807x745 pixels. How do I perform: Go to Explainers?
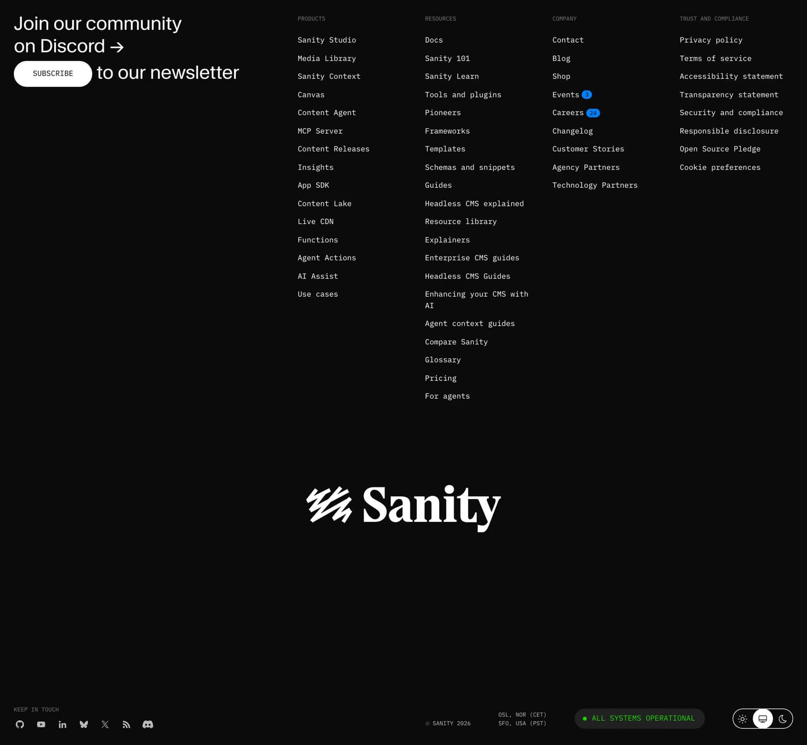coord(447,240)
